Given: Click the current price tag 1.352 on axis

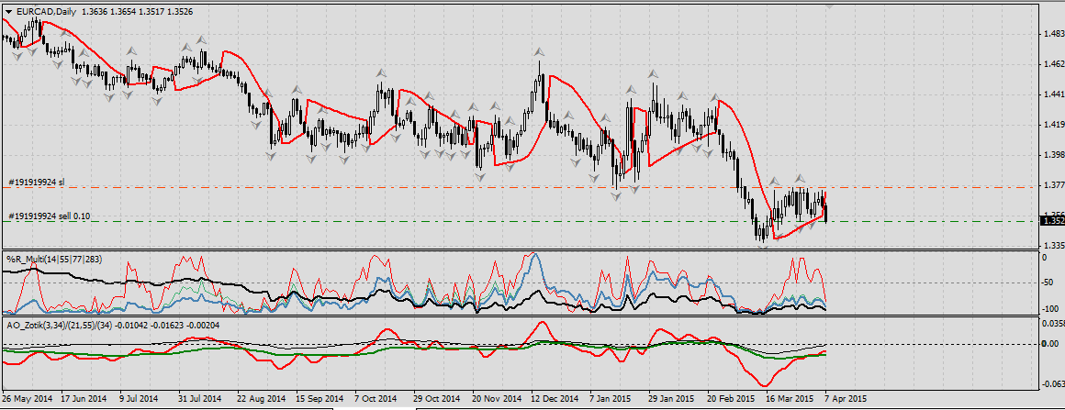Looking at the screenshot, I should coord(1052,221).
